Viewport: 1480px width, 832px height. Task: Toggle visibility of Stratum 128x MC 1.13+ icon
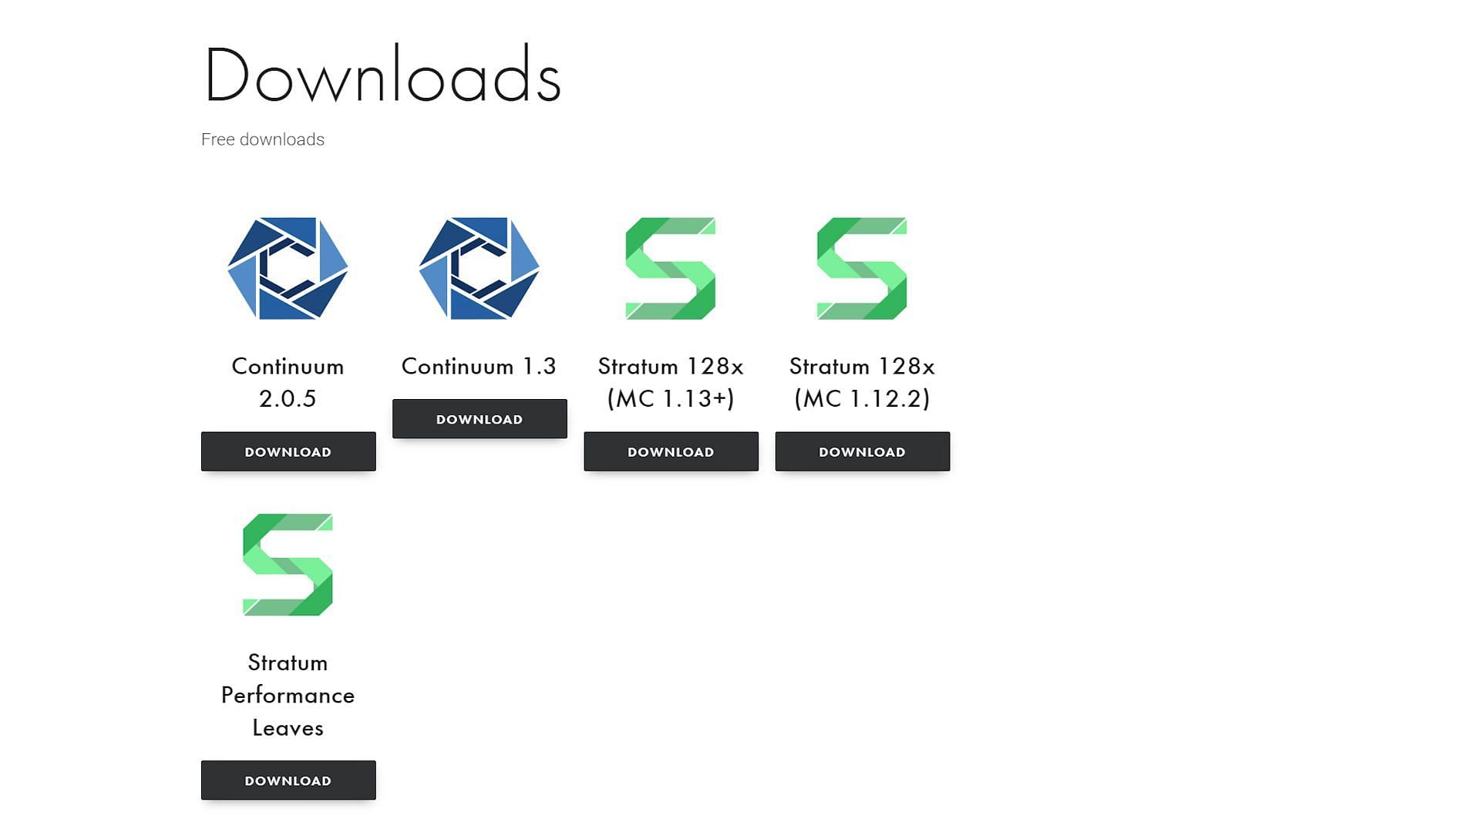[x=670, y=268]
